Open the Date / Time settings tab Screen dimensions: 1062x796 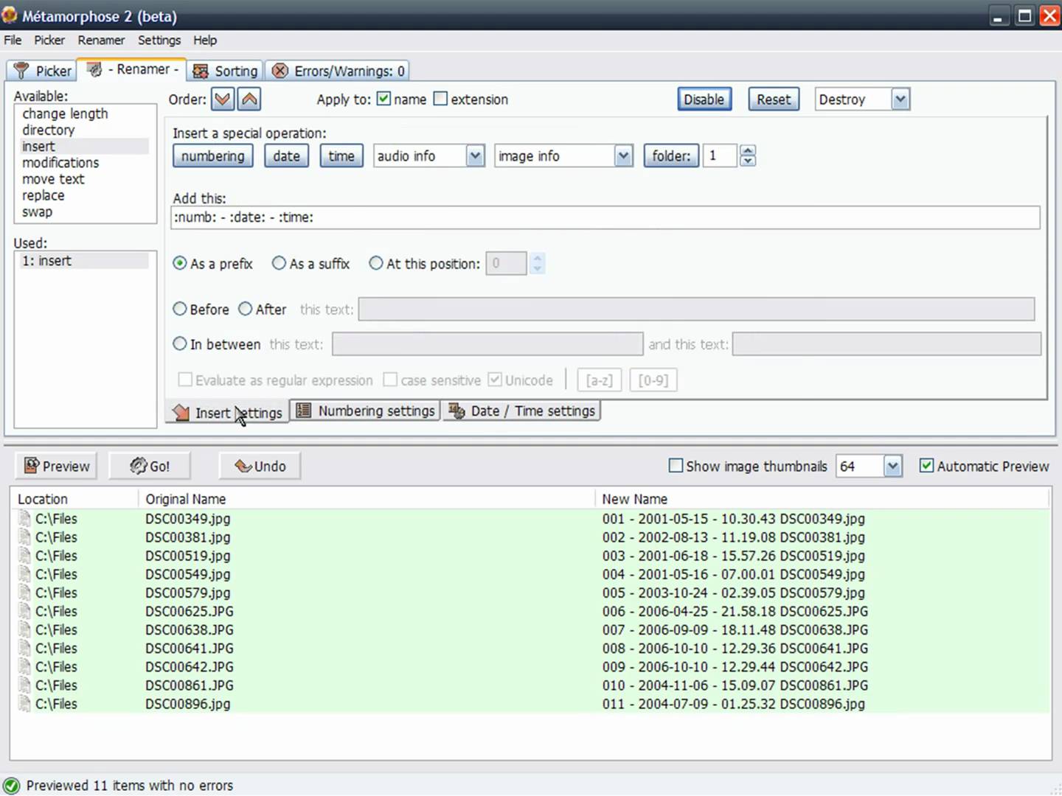coord(522,411)
